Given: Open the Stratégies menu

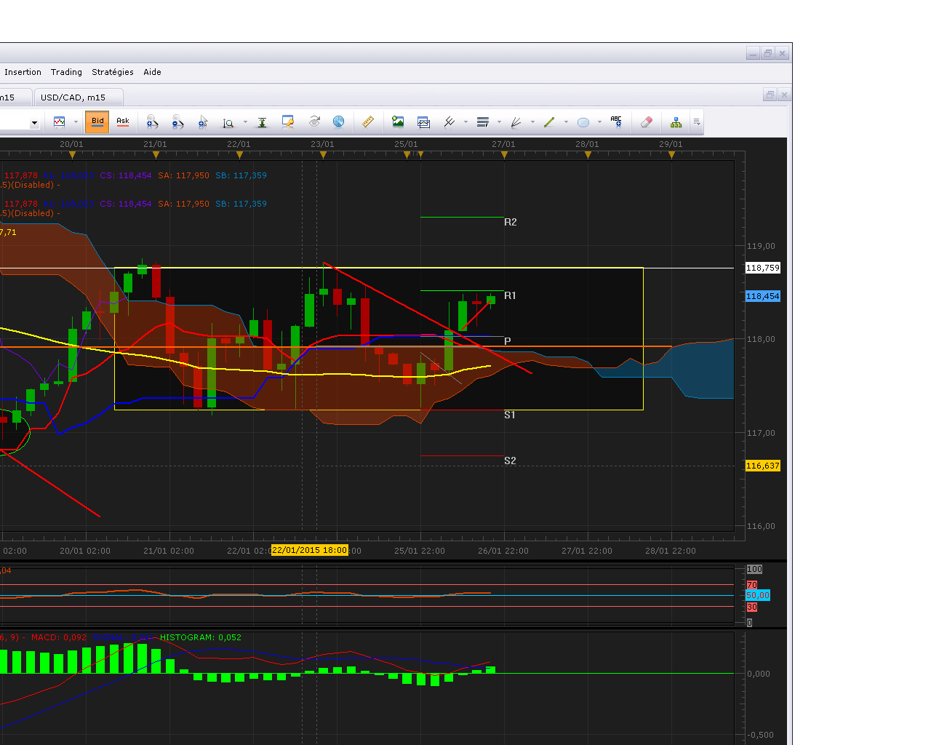Looking at the screenshot, I should pos(113,72).
